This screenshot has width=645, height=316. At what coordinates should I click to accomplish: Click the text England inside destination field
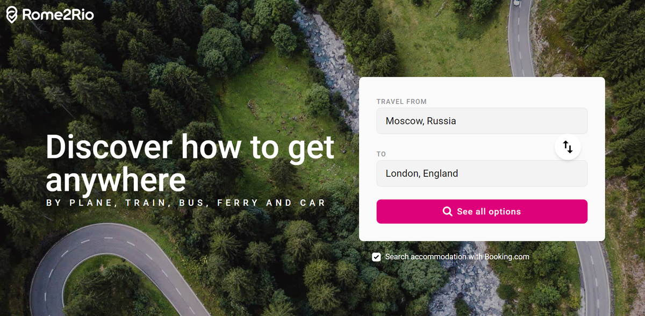click(x=440, y=174)
